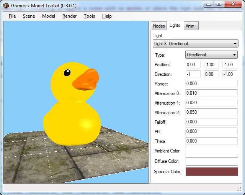245x195 pixels.
Task: Switch to the Anim tab
Action: 190,26
